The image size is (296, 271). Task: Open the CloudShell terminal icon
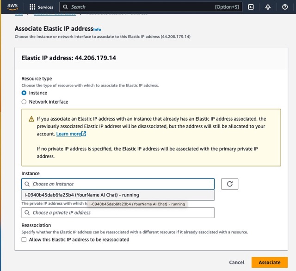251,7
